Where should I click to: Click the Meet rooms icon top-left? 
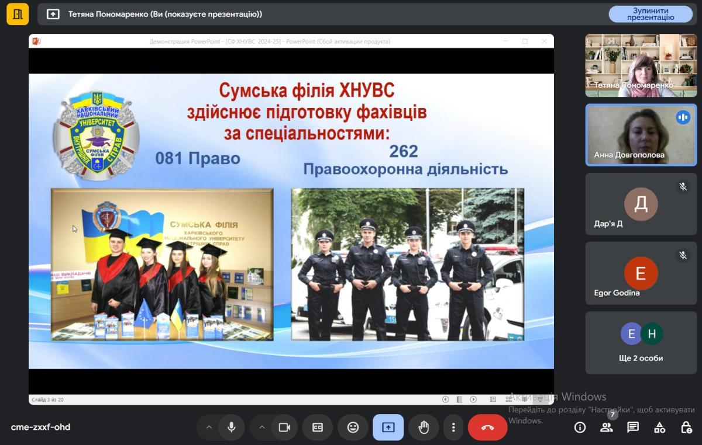tap(18, 14)
